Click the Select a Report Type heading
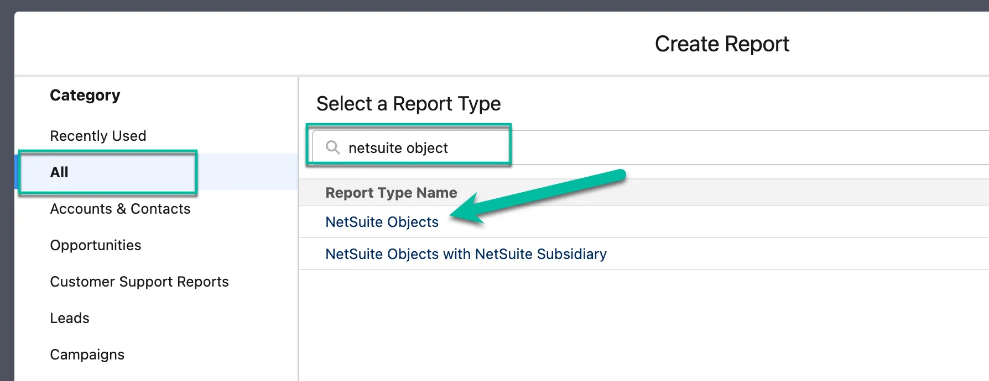 (x=409, y=104)
